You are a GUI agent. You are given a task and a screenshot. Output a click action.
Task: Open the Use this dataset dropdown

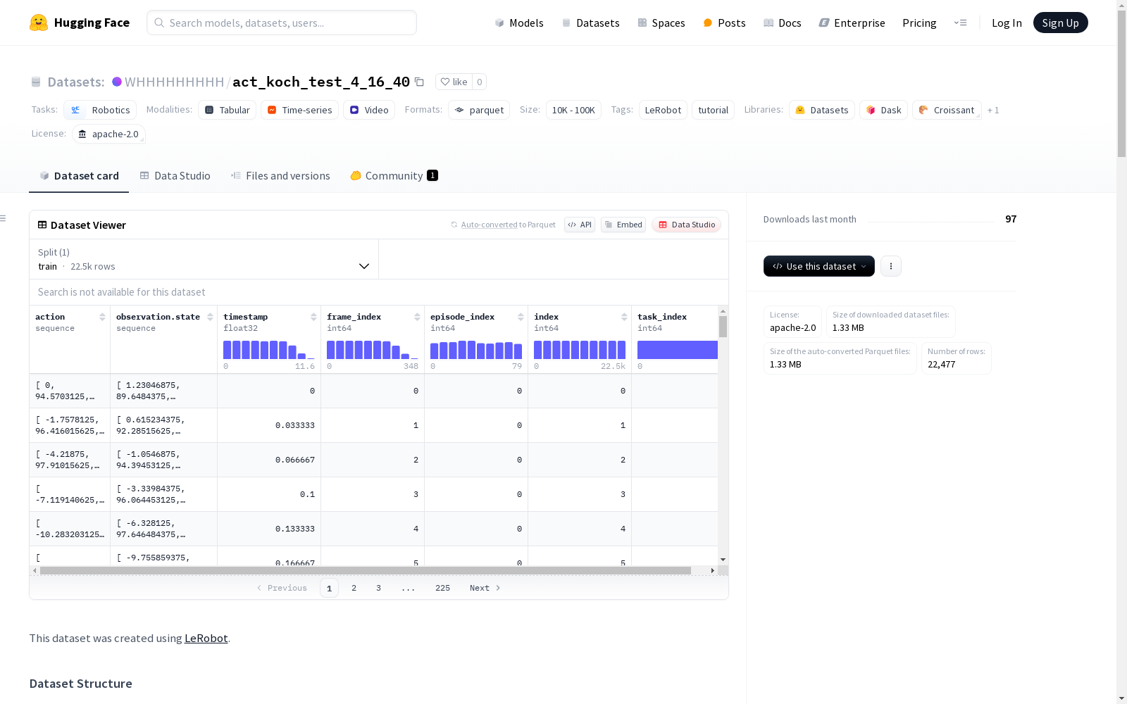pos(819,266)
